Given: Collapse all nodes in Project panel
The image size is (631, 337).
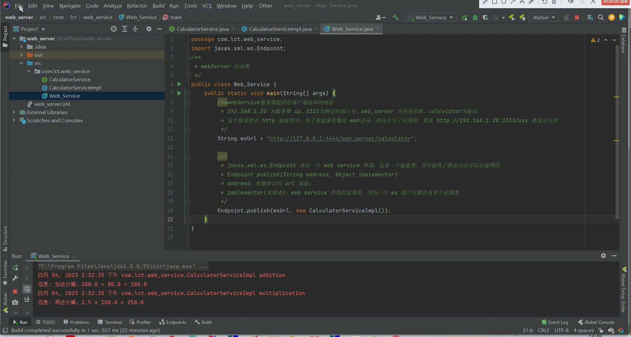Looking at the screenshot, I should 135,29.
